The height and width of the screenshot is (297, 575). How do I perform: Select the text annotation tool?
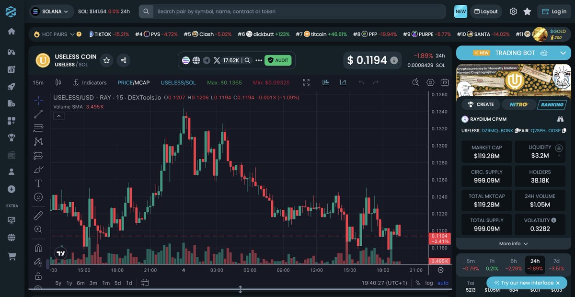(38, 183)
